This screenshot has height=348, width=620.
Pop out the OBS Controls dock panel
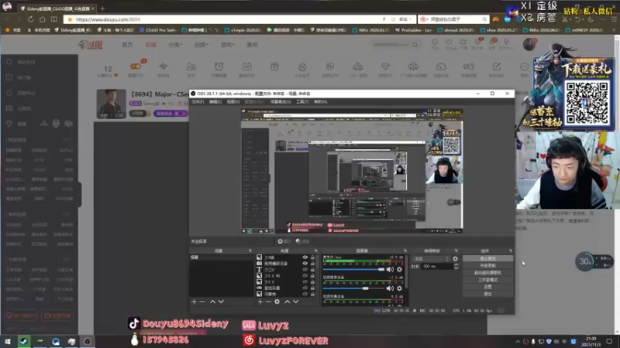[511, 251]
